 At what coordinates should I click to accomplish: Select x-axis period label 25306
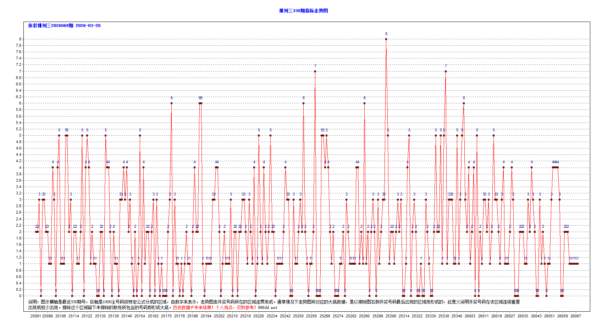(391, 316)
